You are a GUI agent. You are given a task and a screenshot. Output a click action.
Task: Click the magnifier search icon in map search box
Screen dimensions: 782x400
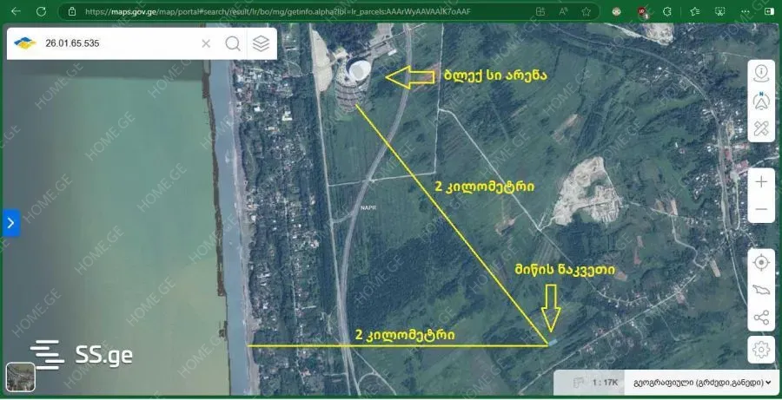233,43
